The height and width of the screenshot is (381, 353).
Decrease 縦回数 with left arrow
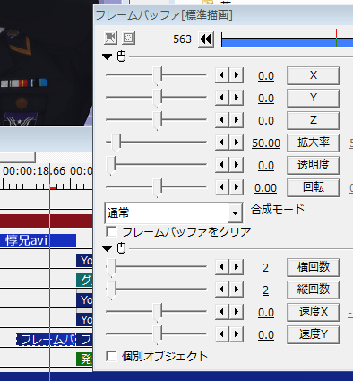coord(222,290)
